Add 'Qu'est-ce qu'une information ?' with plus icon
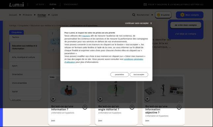The height and width of the screenshot is (127, 213). tap(85, 107)
